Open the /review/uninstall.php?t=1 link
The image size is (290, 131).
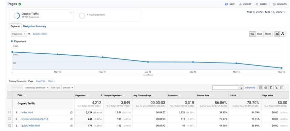[34, 119]
